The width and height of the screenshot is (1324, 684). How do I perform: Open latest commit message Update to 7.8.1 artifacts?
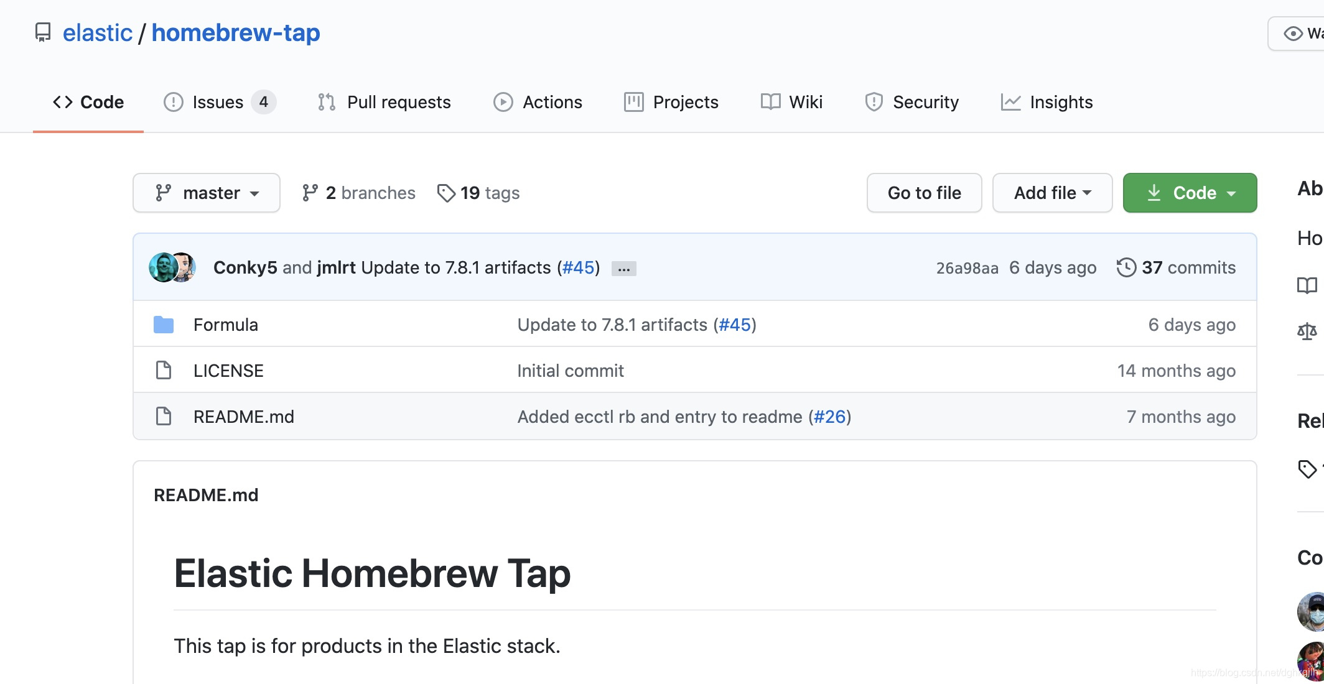[456, 267]
